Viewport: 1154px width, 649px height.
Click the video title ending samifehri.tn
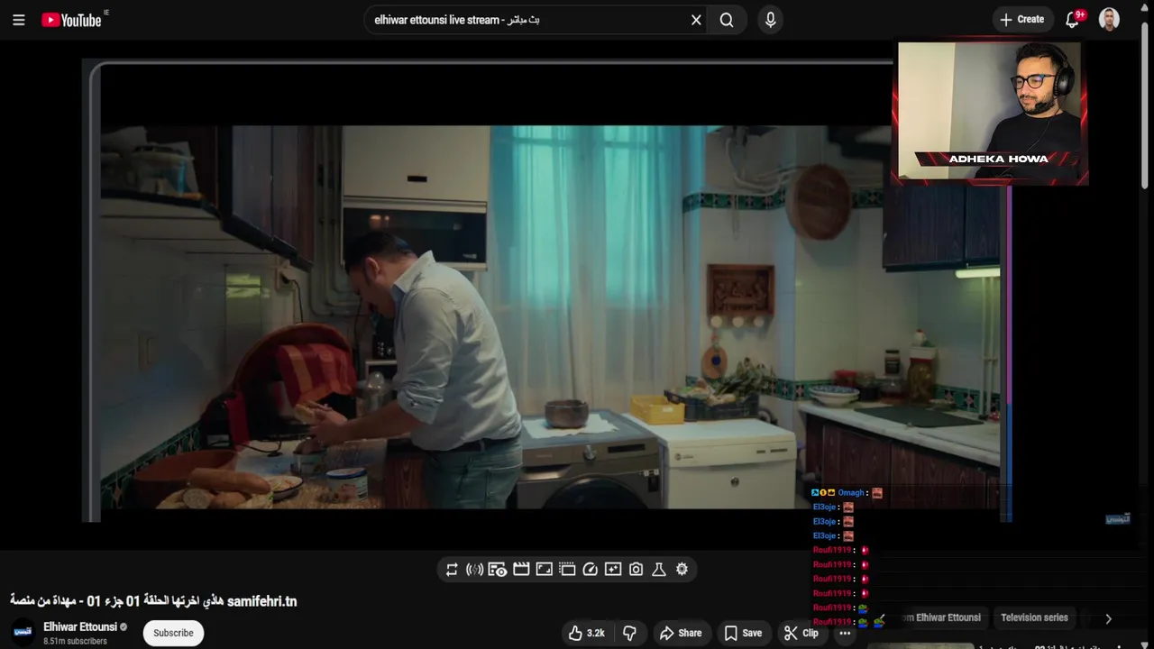(x=153, y=600)
